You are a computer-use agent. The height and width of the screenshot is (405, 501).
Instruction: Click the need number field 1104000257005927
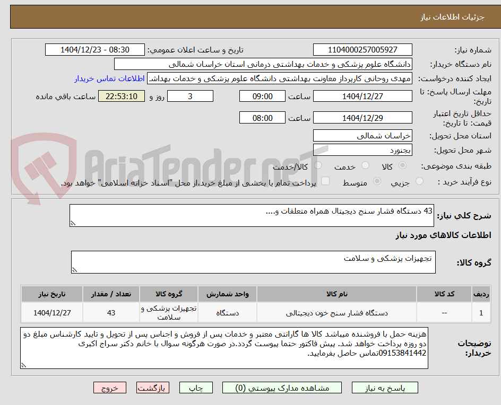coord(362,50)
